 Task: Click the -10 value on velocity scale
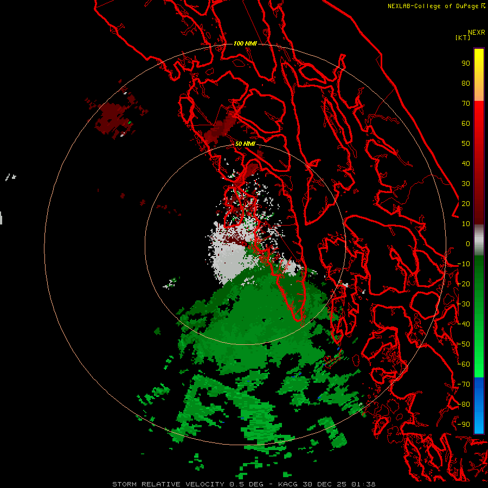click(x=464, y=264)
